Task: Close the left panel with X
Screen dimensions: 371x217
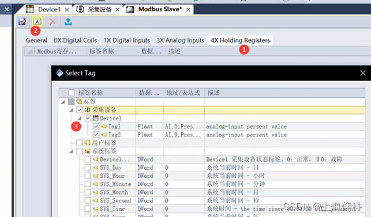Action: coord(6,9)
